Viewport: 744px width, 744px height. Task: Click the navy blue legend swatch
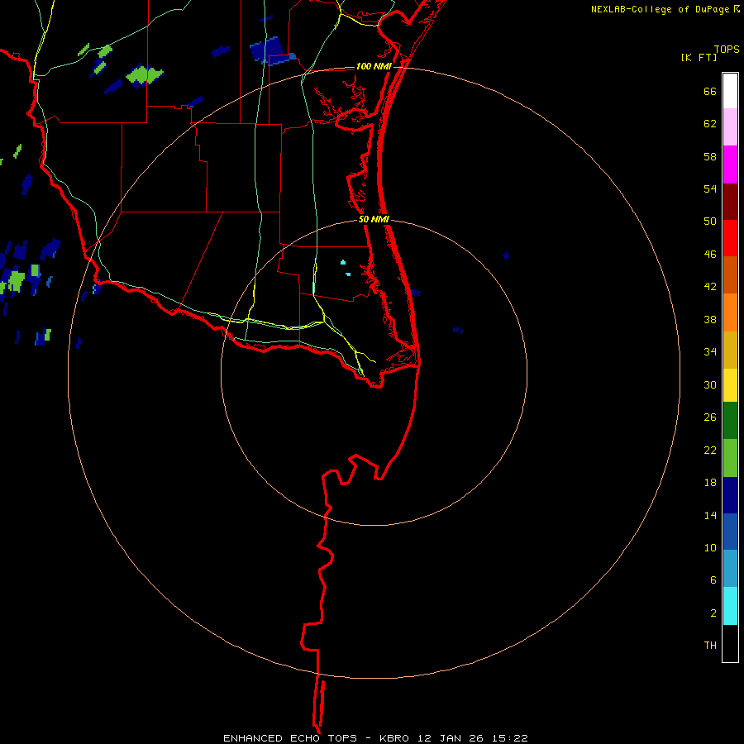pyautogui.click(x=730, y=495)
